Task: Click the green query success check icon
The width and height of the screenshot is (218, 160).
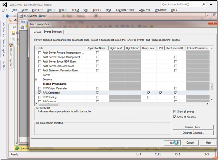Action: (17, 148)
